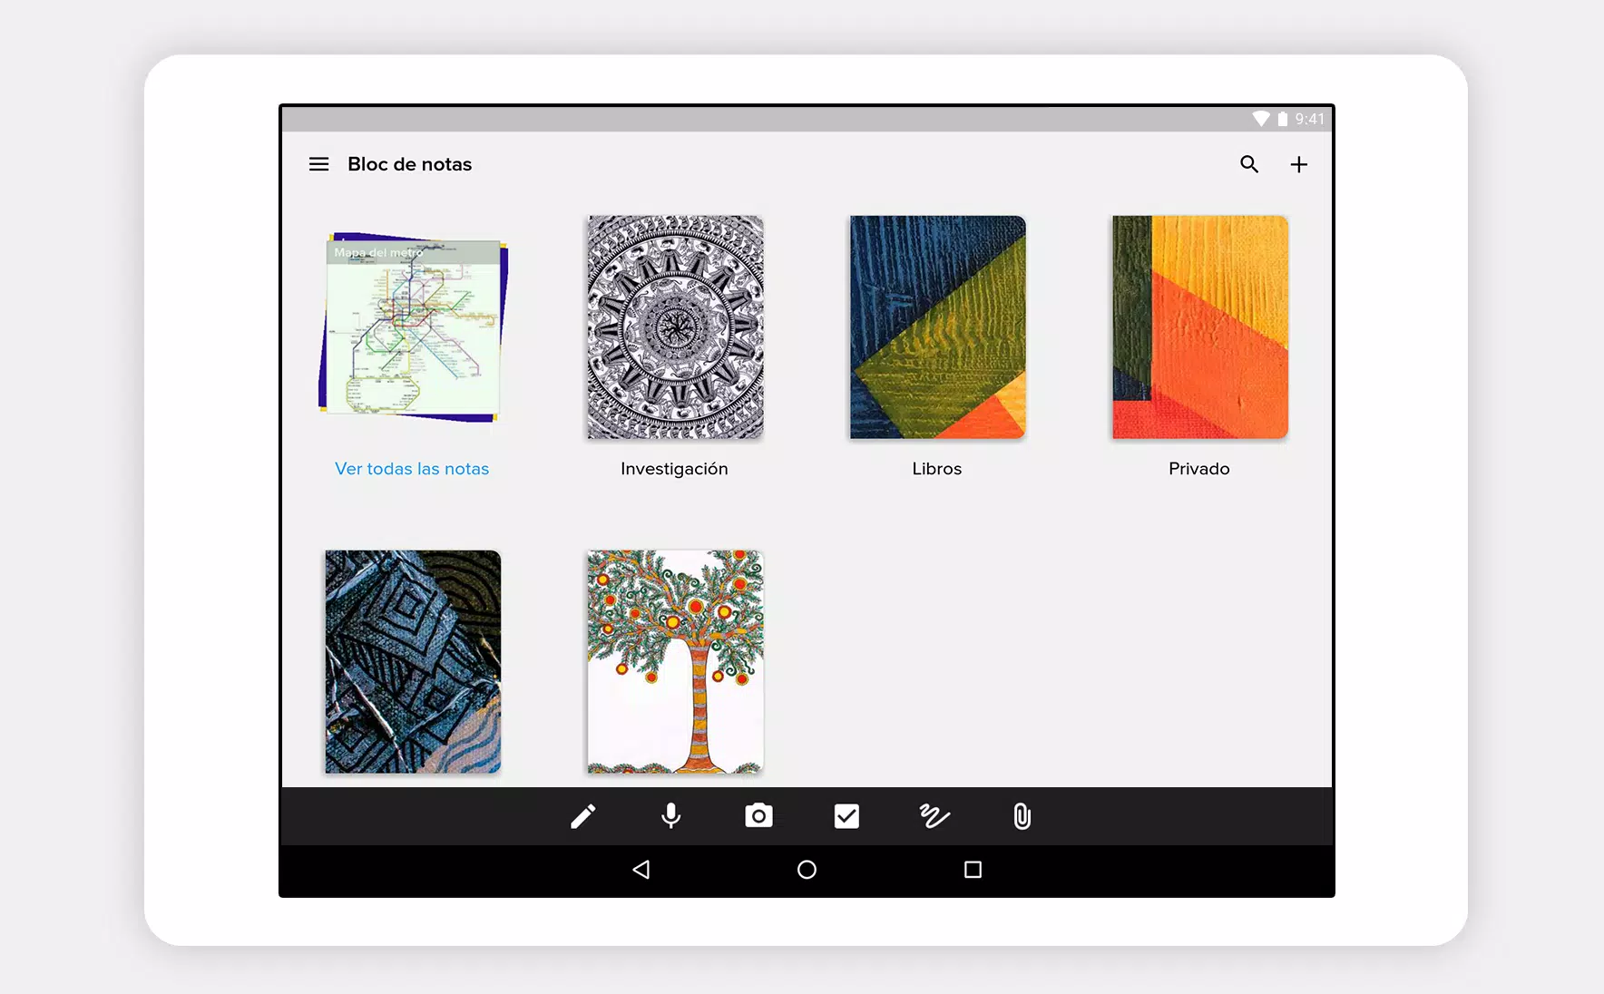The width and height of the screenshot is (1604, 994).
Task: Open the Privado notebook cover
Action: click(1199, 327)
